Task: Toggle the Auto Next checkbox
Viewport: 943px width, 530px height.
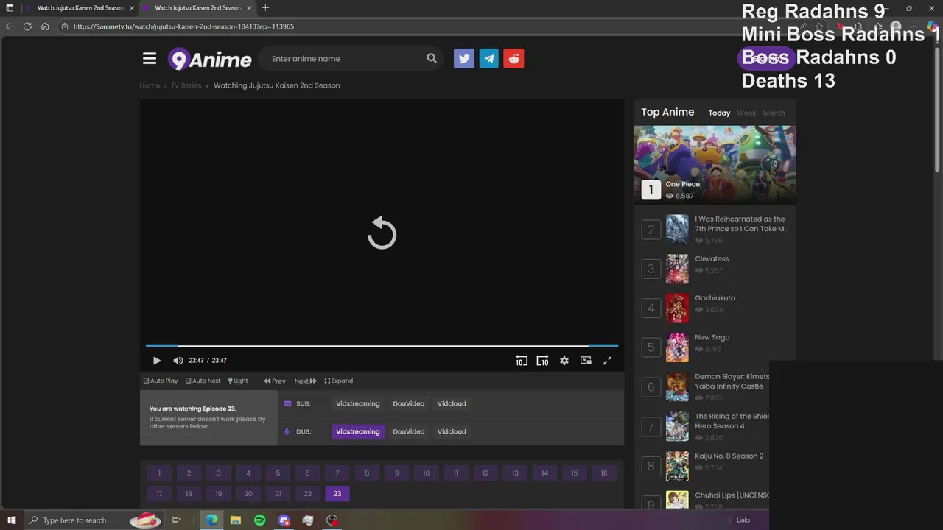Action: [x=203, y=381]
